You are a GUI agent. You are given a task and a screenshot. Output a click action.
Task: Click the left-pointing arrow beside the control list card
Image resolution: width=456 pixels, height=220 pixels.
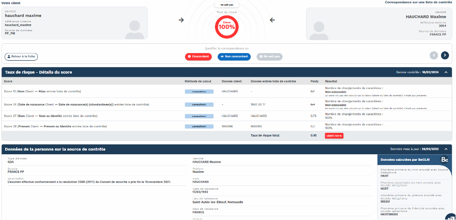[x=272, y=20]
